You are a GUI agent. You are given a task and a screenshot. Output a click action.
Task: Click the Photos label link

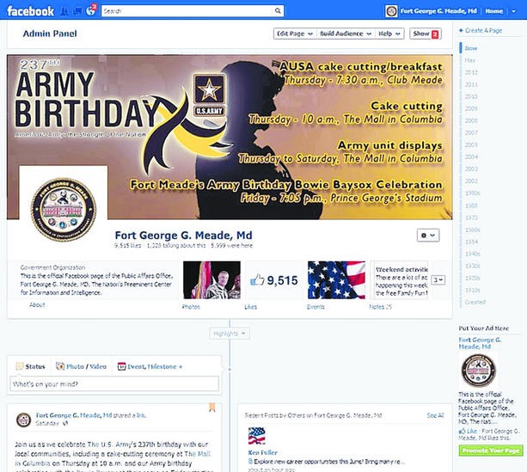[191, 307]
